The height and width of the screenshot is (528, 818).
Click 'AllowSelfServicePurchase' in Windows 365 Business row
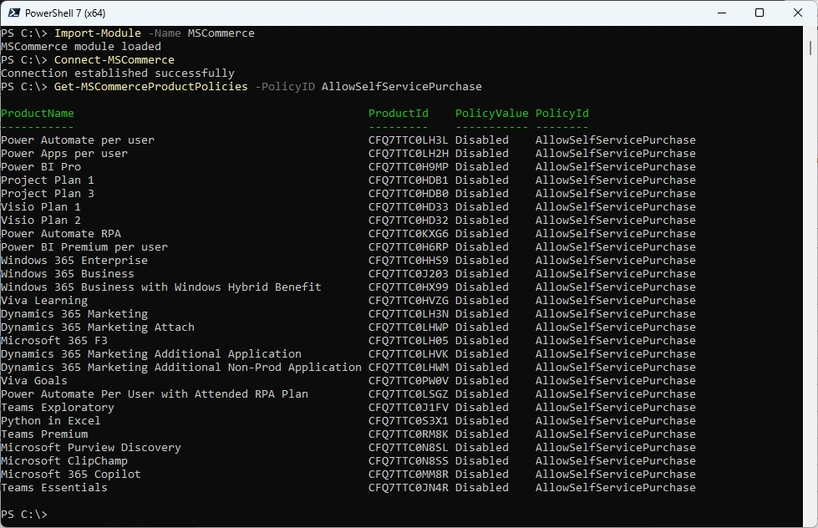616,273
